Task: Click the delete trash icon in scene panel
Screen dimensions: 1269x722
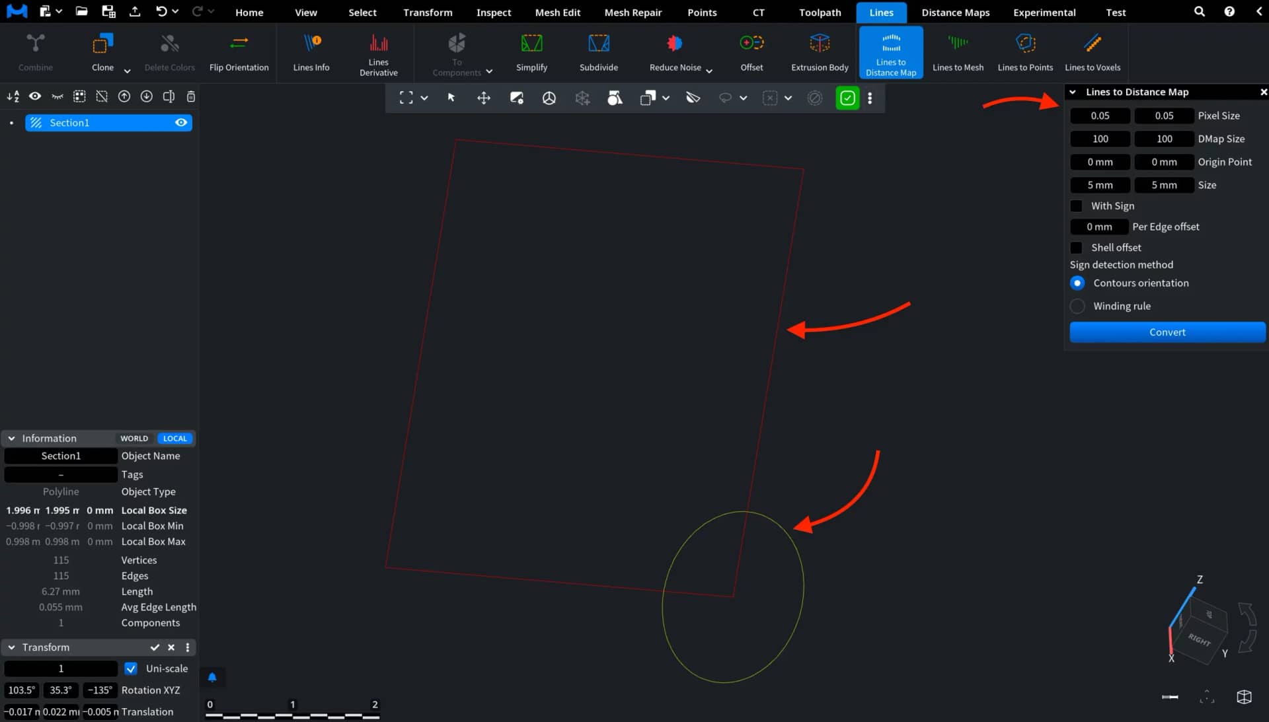Action: [x=191, y=96]
